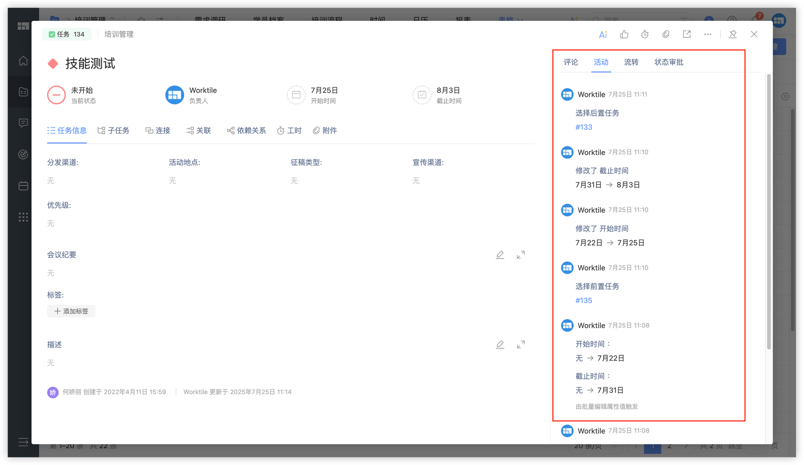Image resolution: width=804 pixels, height=465 pixels.
Task: Click the AI assistant icon in header
Action: tap(603, 35)
